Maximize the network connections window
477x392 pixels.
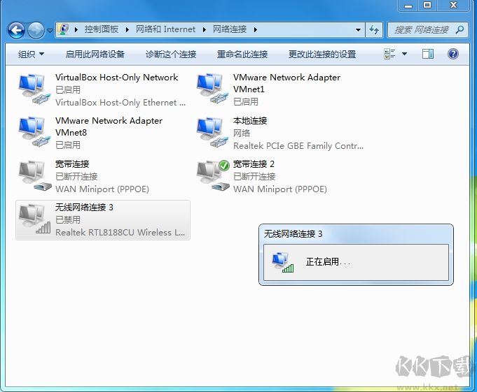click(x=427, y=5)
